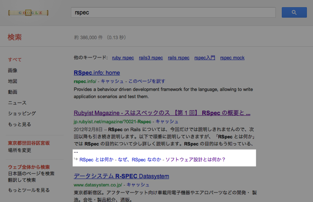Expand もっとツールを見る options
Screen dimensions: 313x202
[29, 190]
